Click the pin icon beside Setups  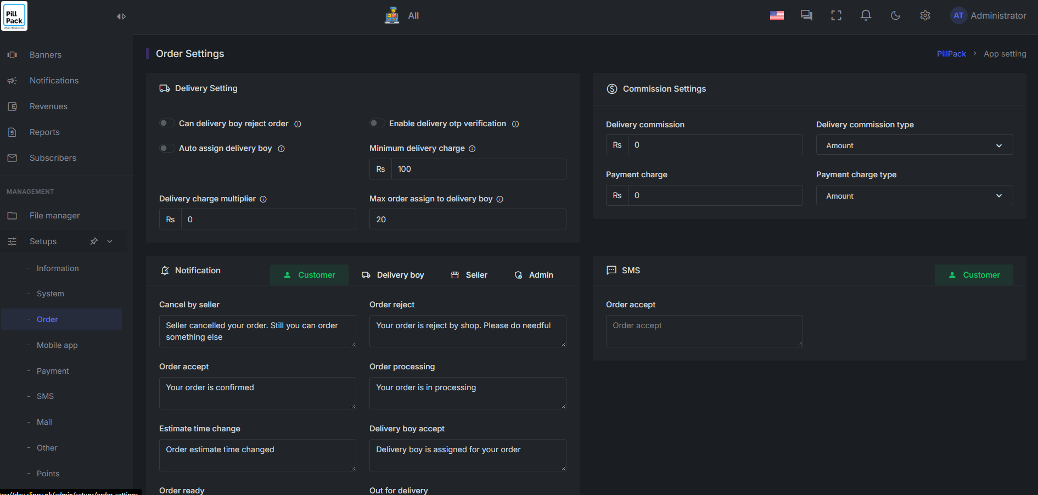coord(94,241)
